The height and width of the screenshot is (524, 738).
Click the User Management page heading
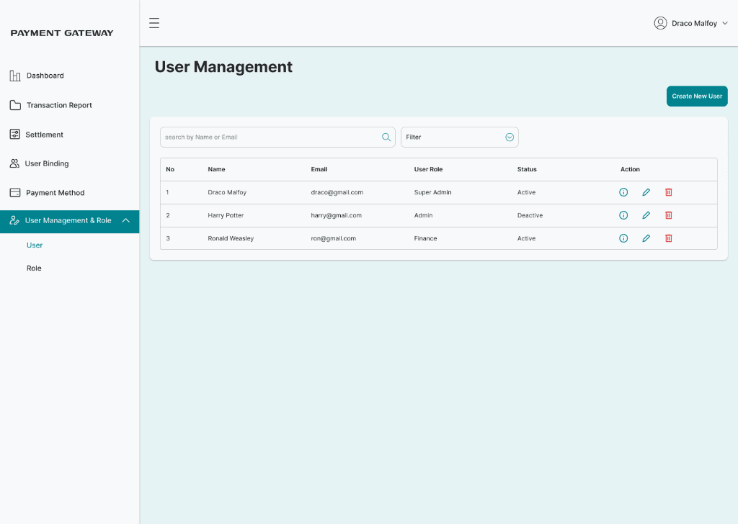[x=223, y=67]
